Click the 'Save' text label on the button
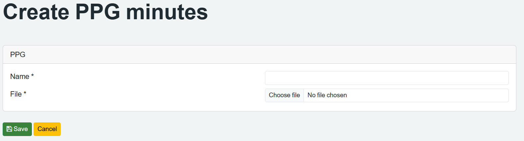This screenshot has height=141, width=524. click(x=21, y=129)
